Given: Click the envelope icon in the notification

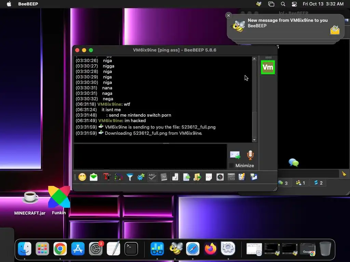Looking at the screenshot, I should 335,30.
